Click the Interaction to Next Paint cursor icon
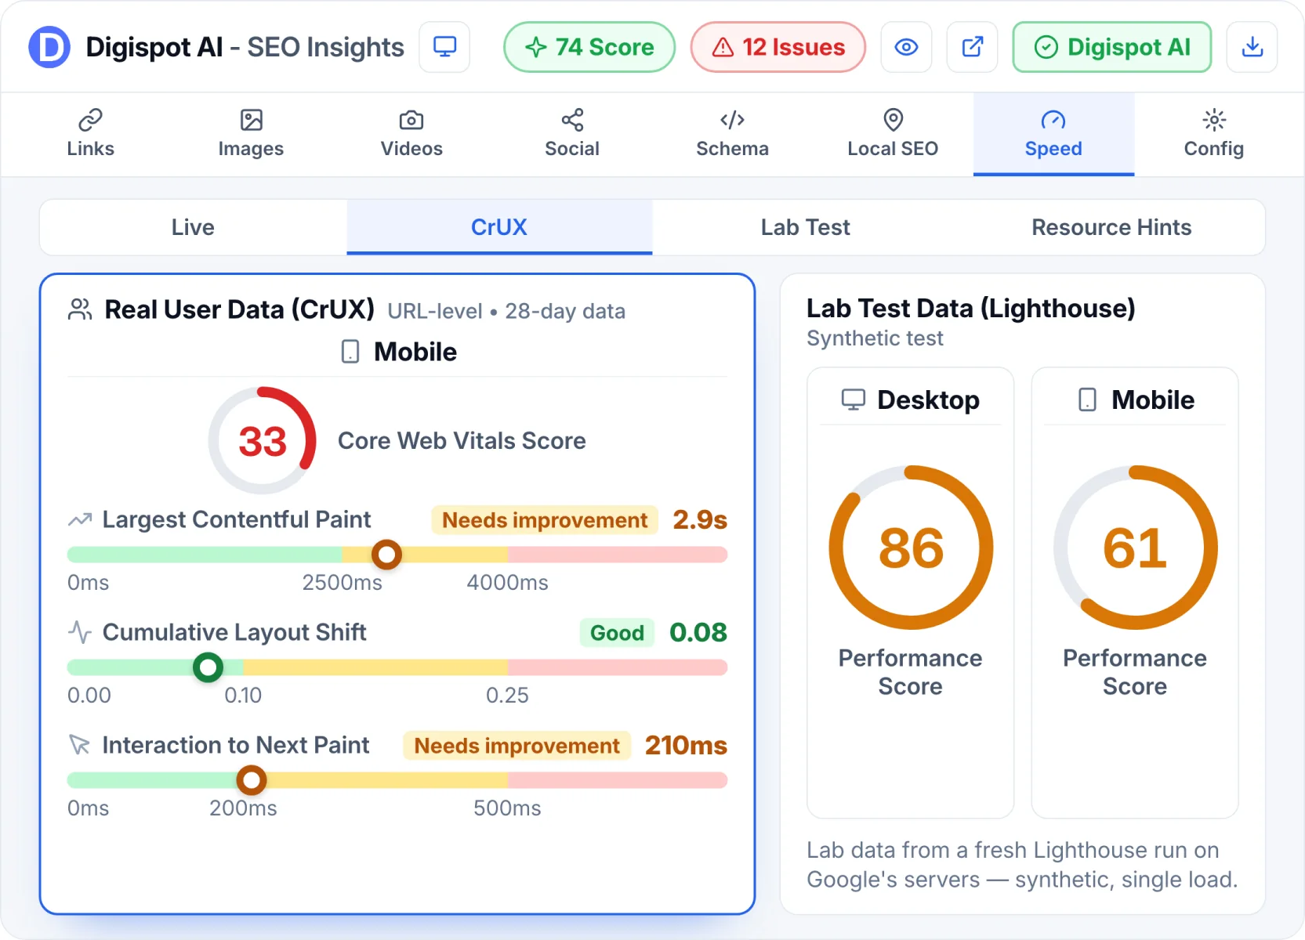1305x940 pixels. 80,745
